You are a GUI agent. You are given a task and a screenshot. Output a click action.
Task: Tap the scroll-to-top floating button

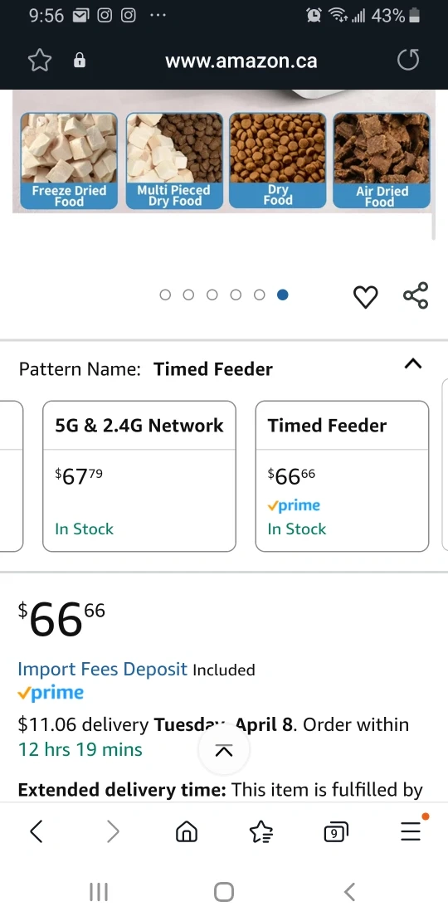(x=224, y=750)
